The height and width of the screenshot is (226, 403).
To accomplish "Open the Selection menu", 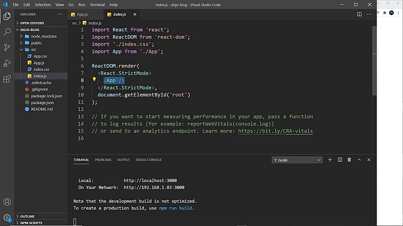I will tap(43, 5).
